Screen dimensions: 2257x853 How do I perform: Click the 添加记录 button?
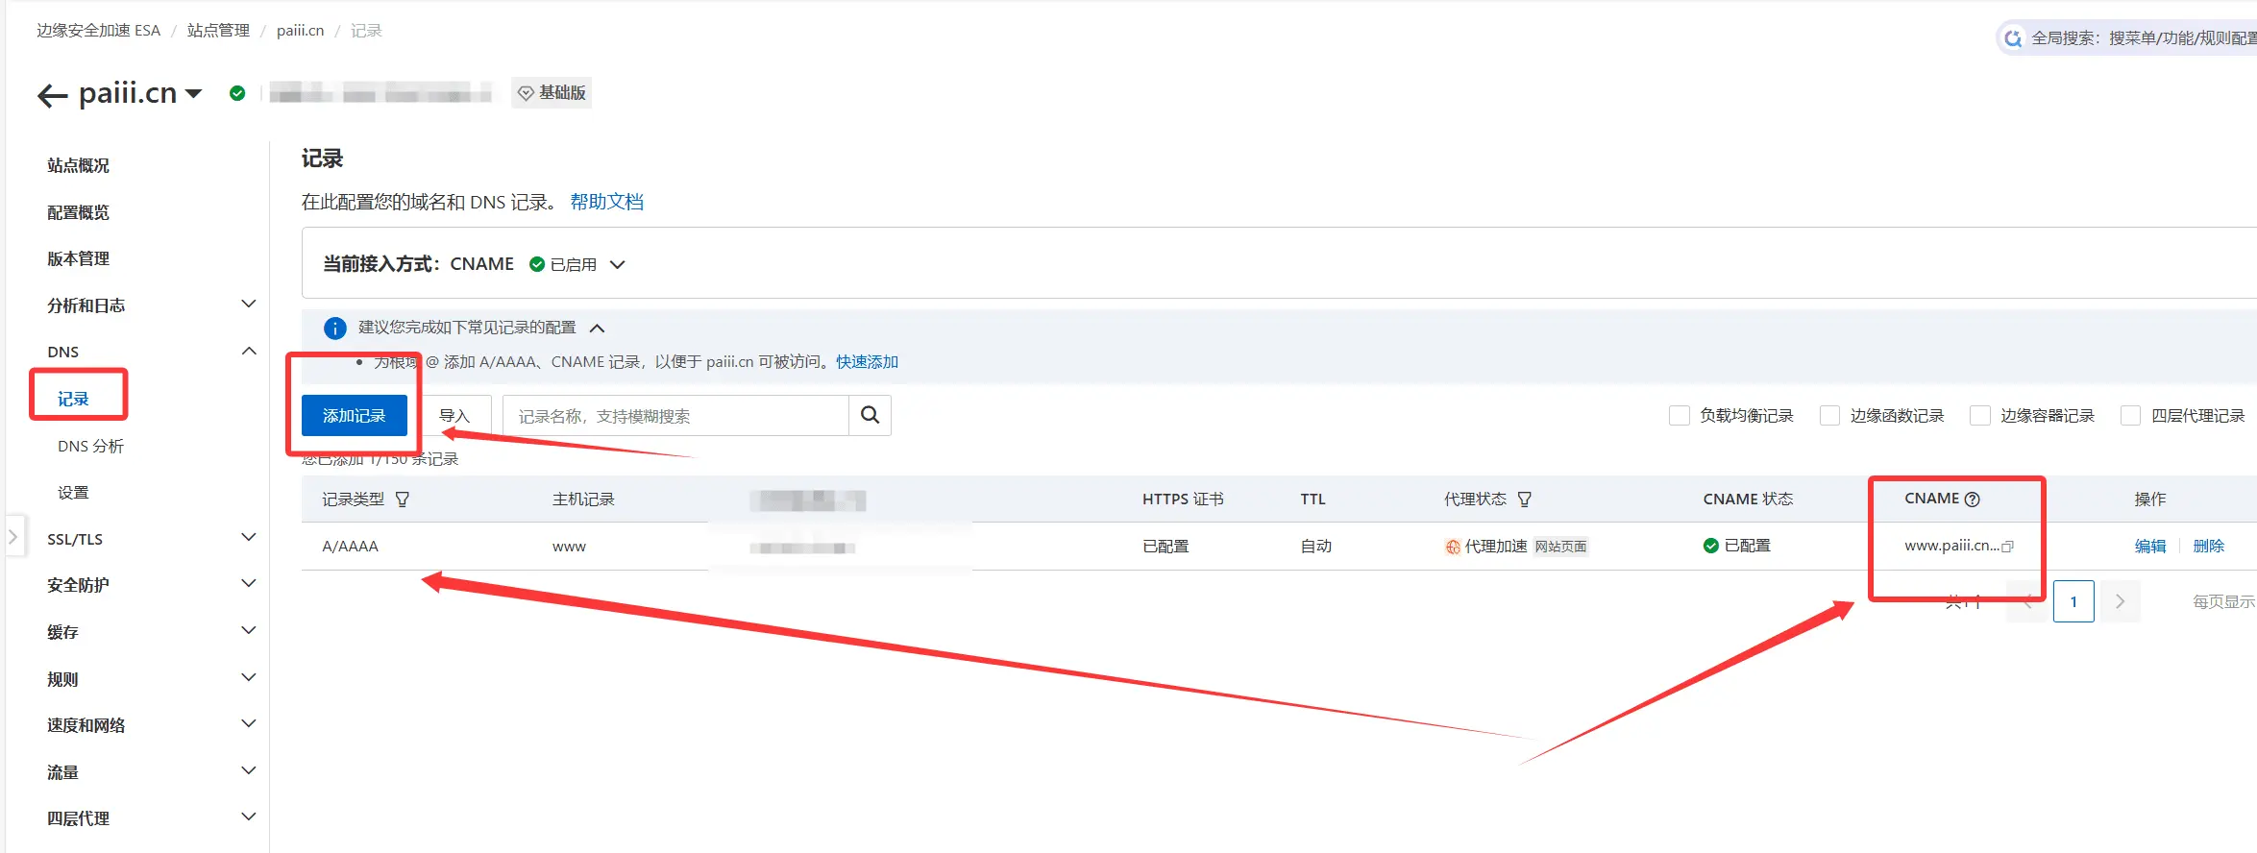click(354, 416)
